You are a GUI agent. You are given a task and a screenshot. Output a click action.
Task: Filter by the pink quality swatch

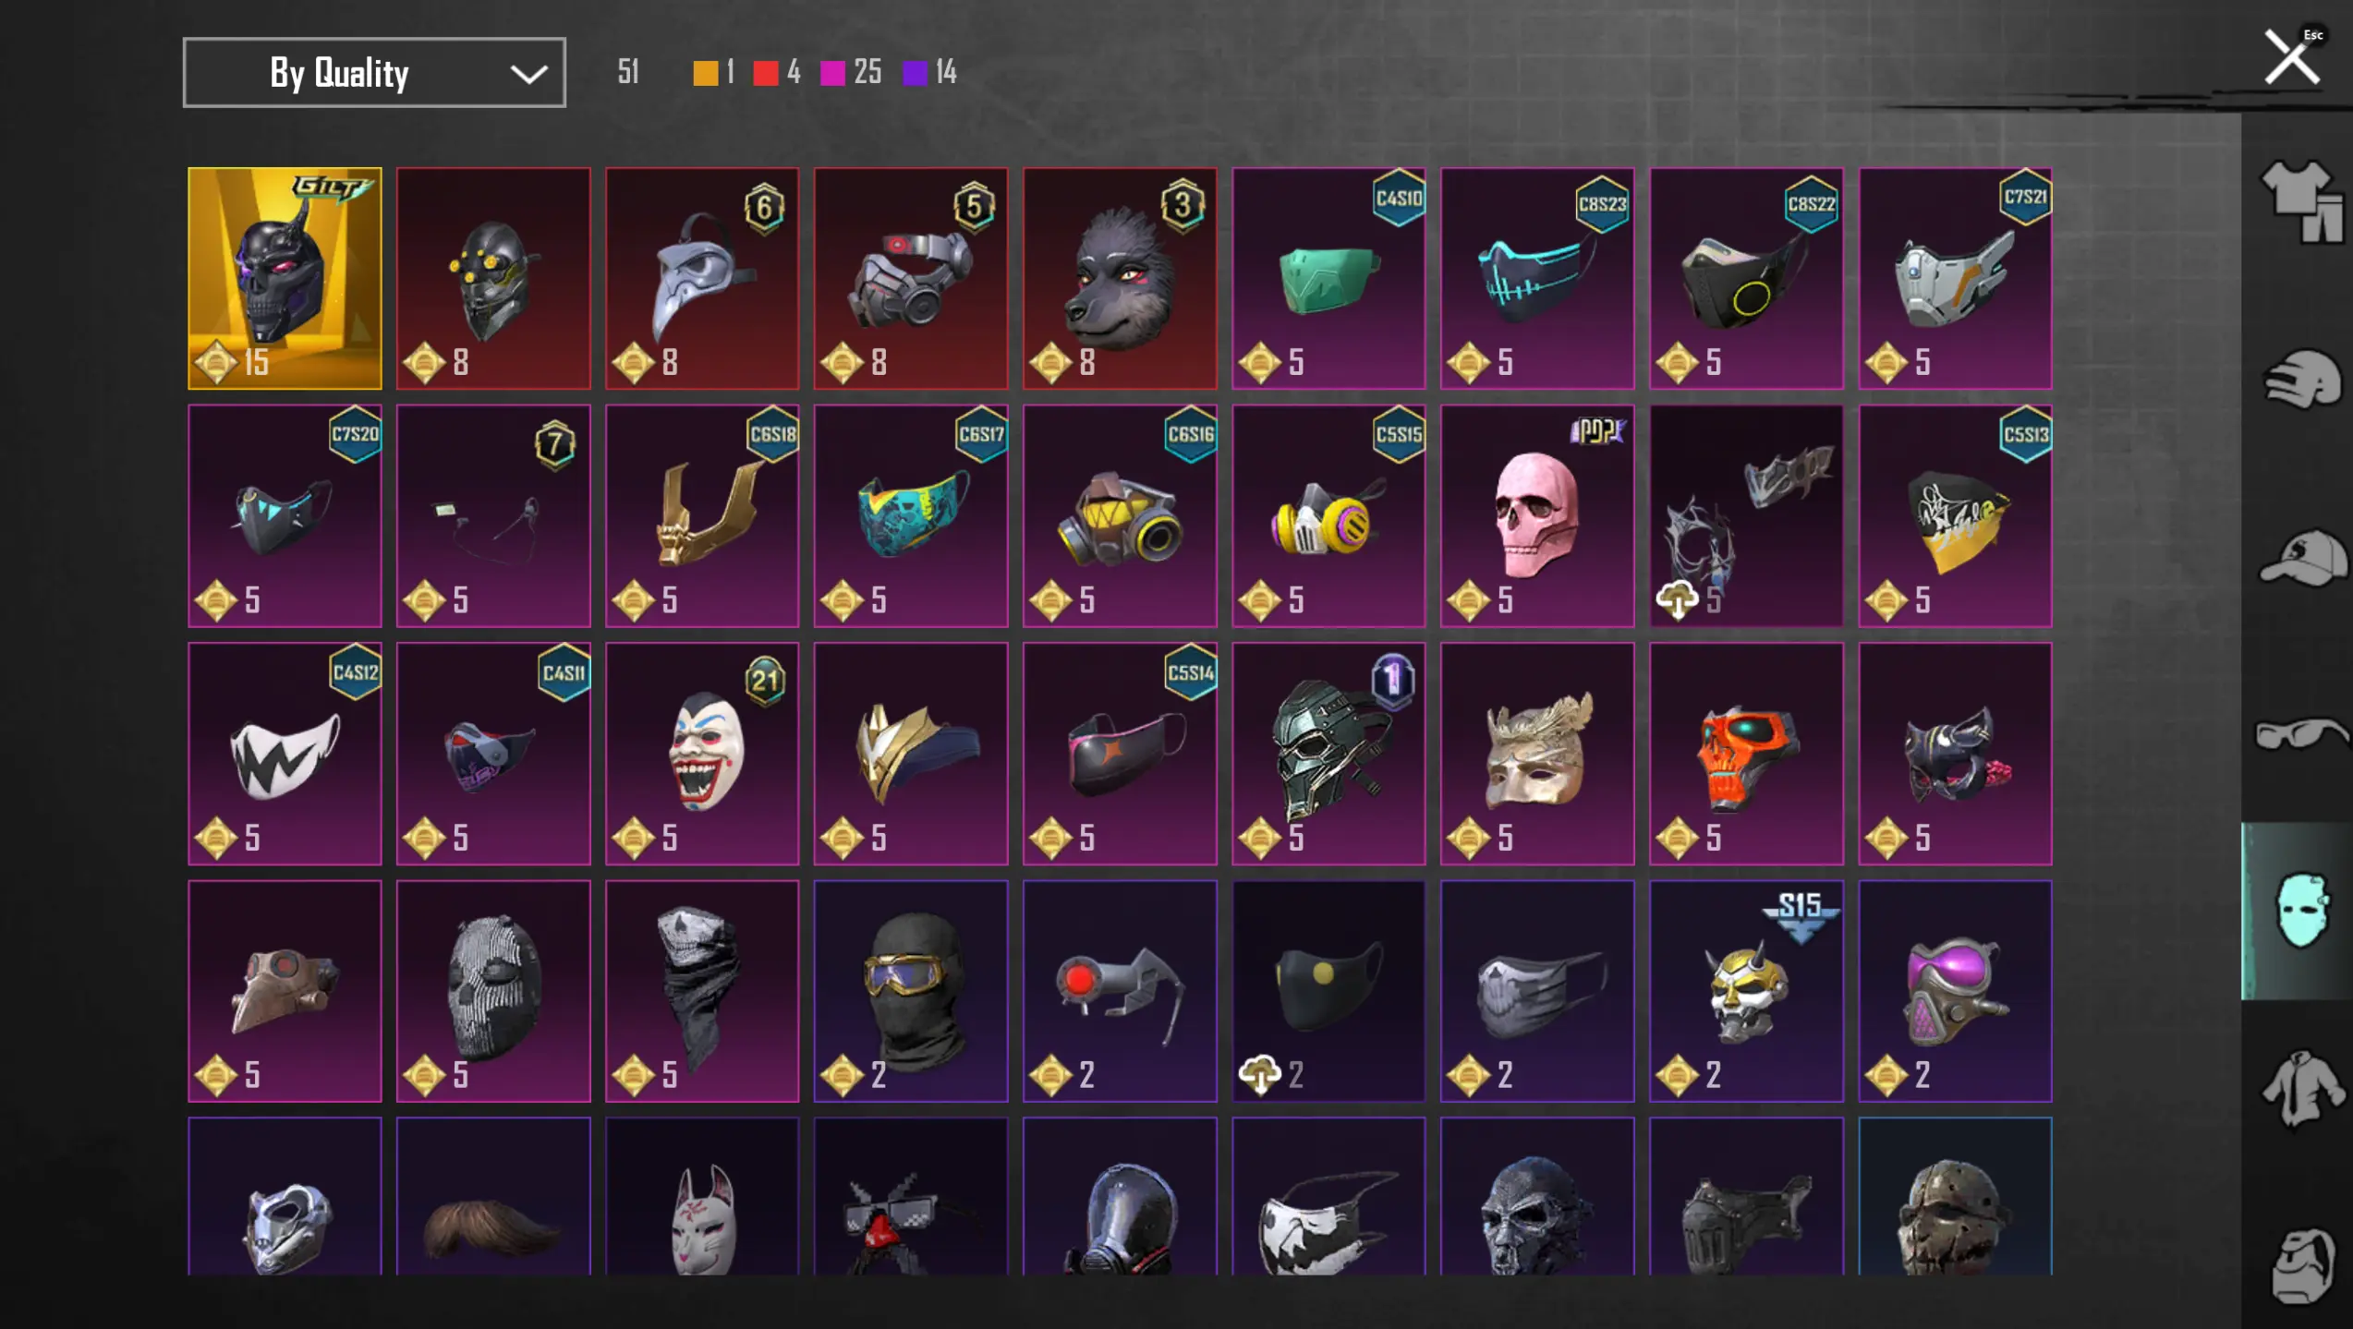click(832, 73)
